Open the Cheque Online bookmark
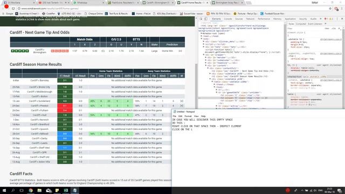 (x=93, y=13)
